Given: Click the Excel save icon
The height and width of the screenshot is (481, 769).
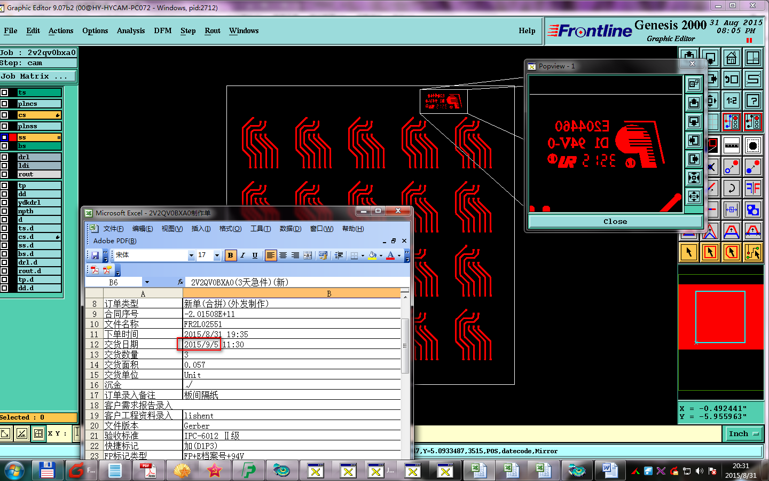Looking at the screenshot, I should pos(95,255).
